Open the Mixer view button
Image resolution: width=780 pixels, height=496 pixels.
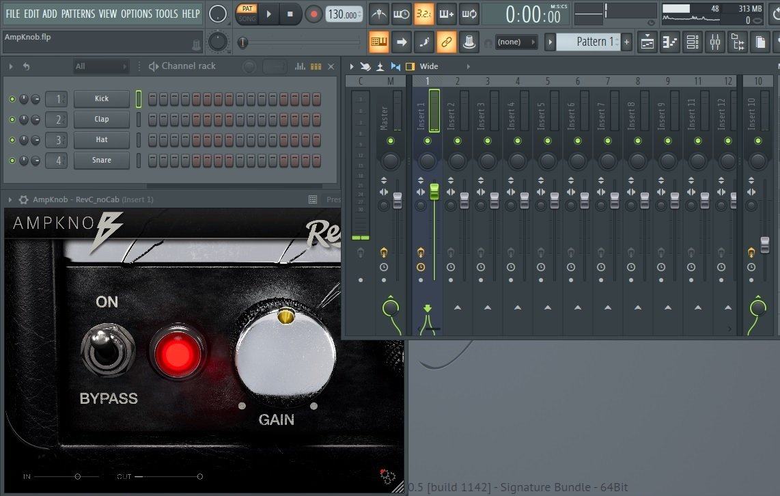pyautogui.click(x=715, y=42)
